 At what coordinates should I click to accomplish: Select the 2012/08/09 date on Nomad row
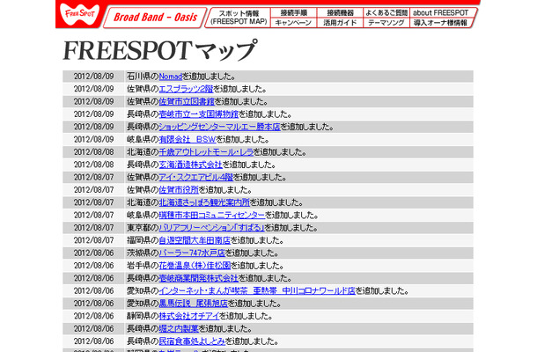click(x=93, y=77)
